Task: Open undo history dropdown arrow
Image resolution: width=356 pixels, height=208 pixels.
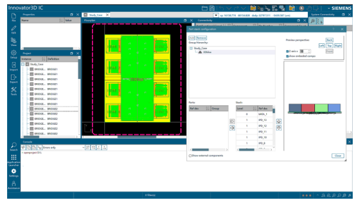Action: [x=229, y=8]
